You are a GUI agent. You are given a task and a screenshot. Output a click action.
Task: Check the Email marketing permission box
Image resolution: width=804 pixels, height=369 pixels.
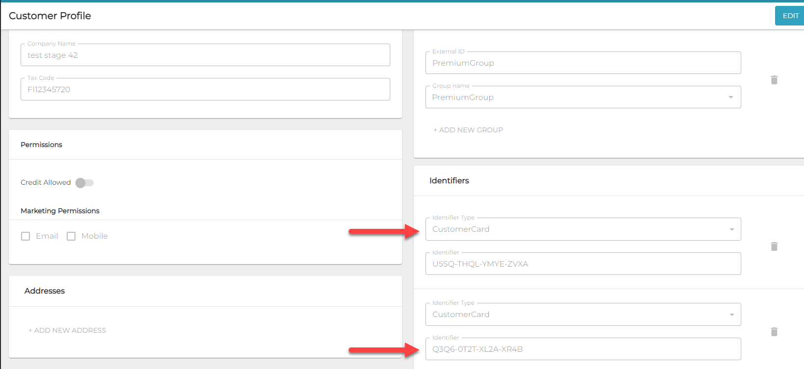25,236
